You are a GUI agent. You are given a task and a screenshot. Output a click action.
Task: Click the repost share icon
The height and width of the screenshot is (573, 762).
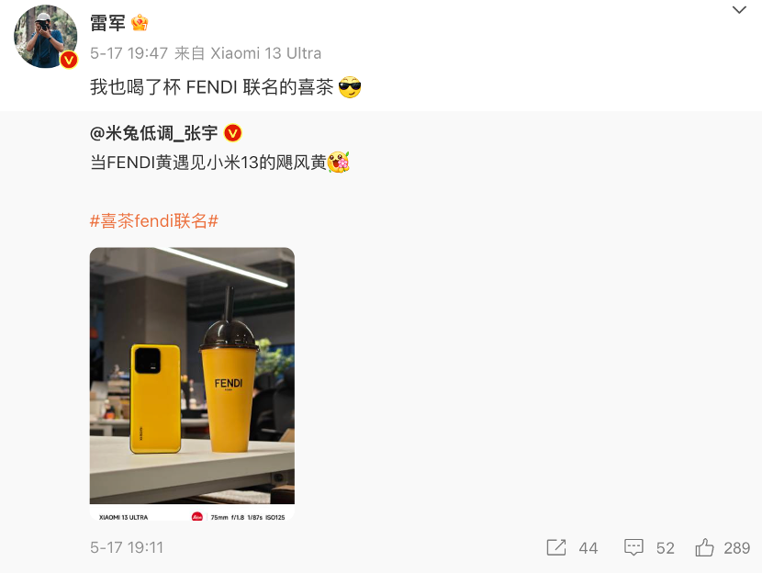coord(556,547)
